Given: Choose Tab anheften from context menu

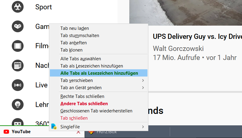Looking at the screenshot, I should (73, 43).
